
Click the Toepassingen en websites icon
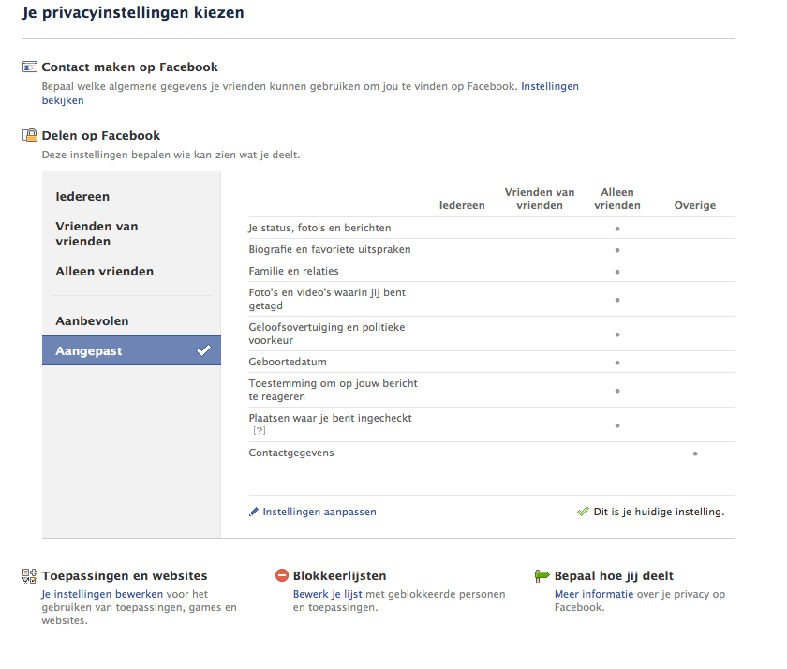30,575
